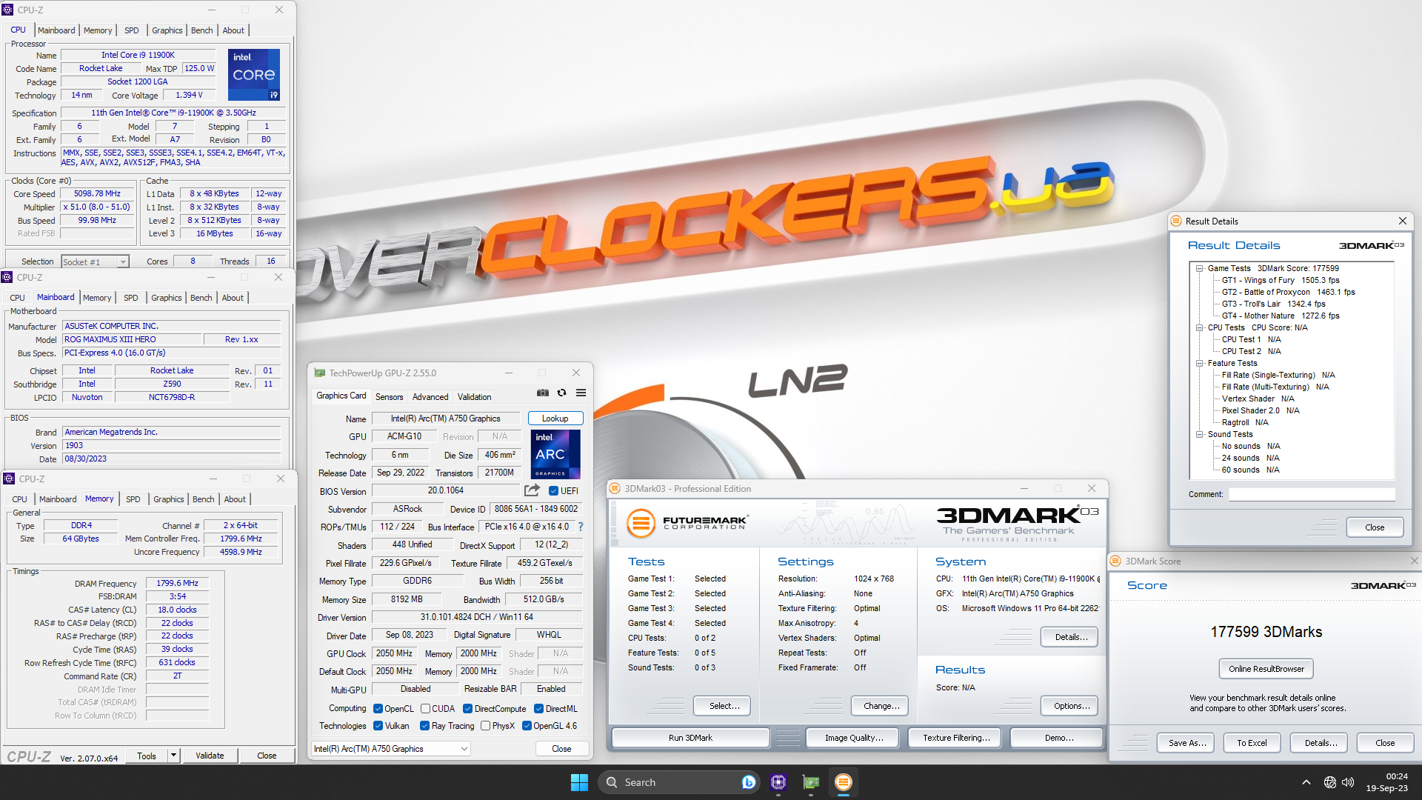Screen dimensions: 1422x800
Task: Select GT4 - Mother Nature result row
Action: click(x=1281, y=316)
